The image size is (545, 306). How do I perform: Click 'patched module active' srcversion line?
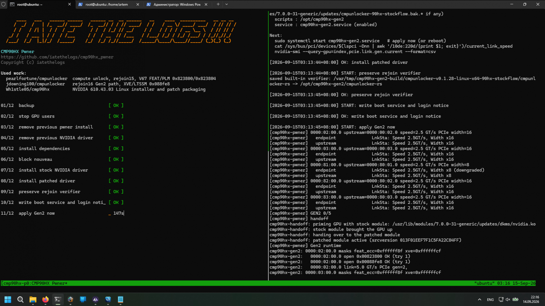click(x=365, y=240)
